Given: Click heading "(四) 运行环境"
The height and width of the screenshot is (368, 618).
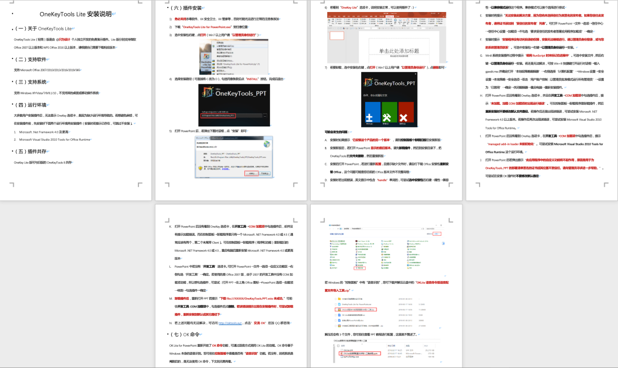Looking at the screenshot, I should (31, 105).
